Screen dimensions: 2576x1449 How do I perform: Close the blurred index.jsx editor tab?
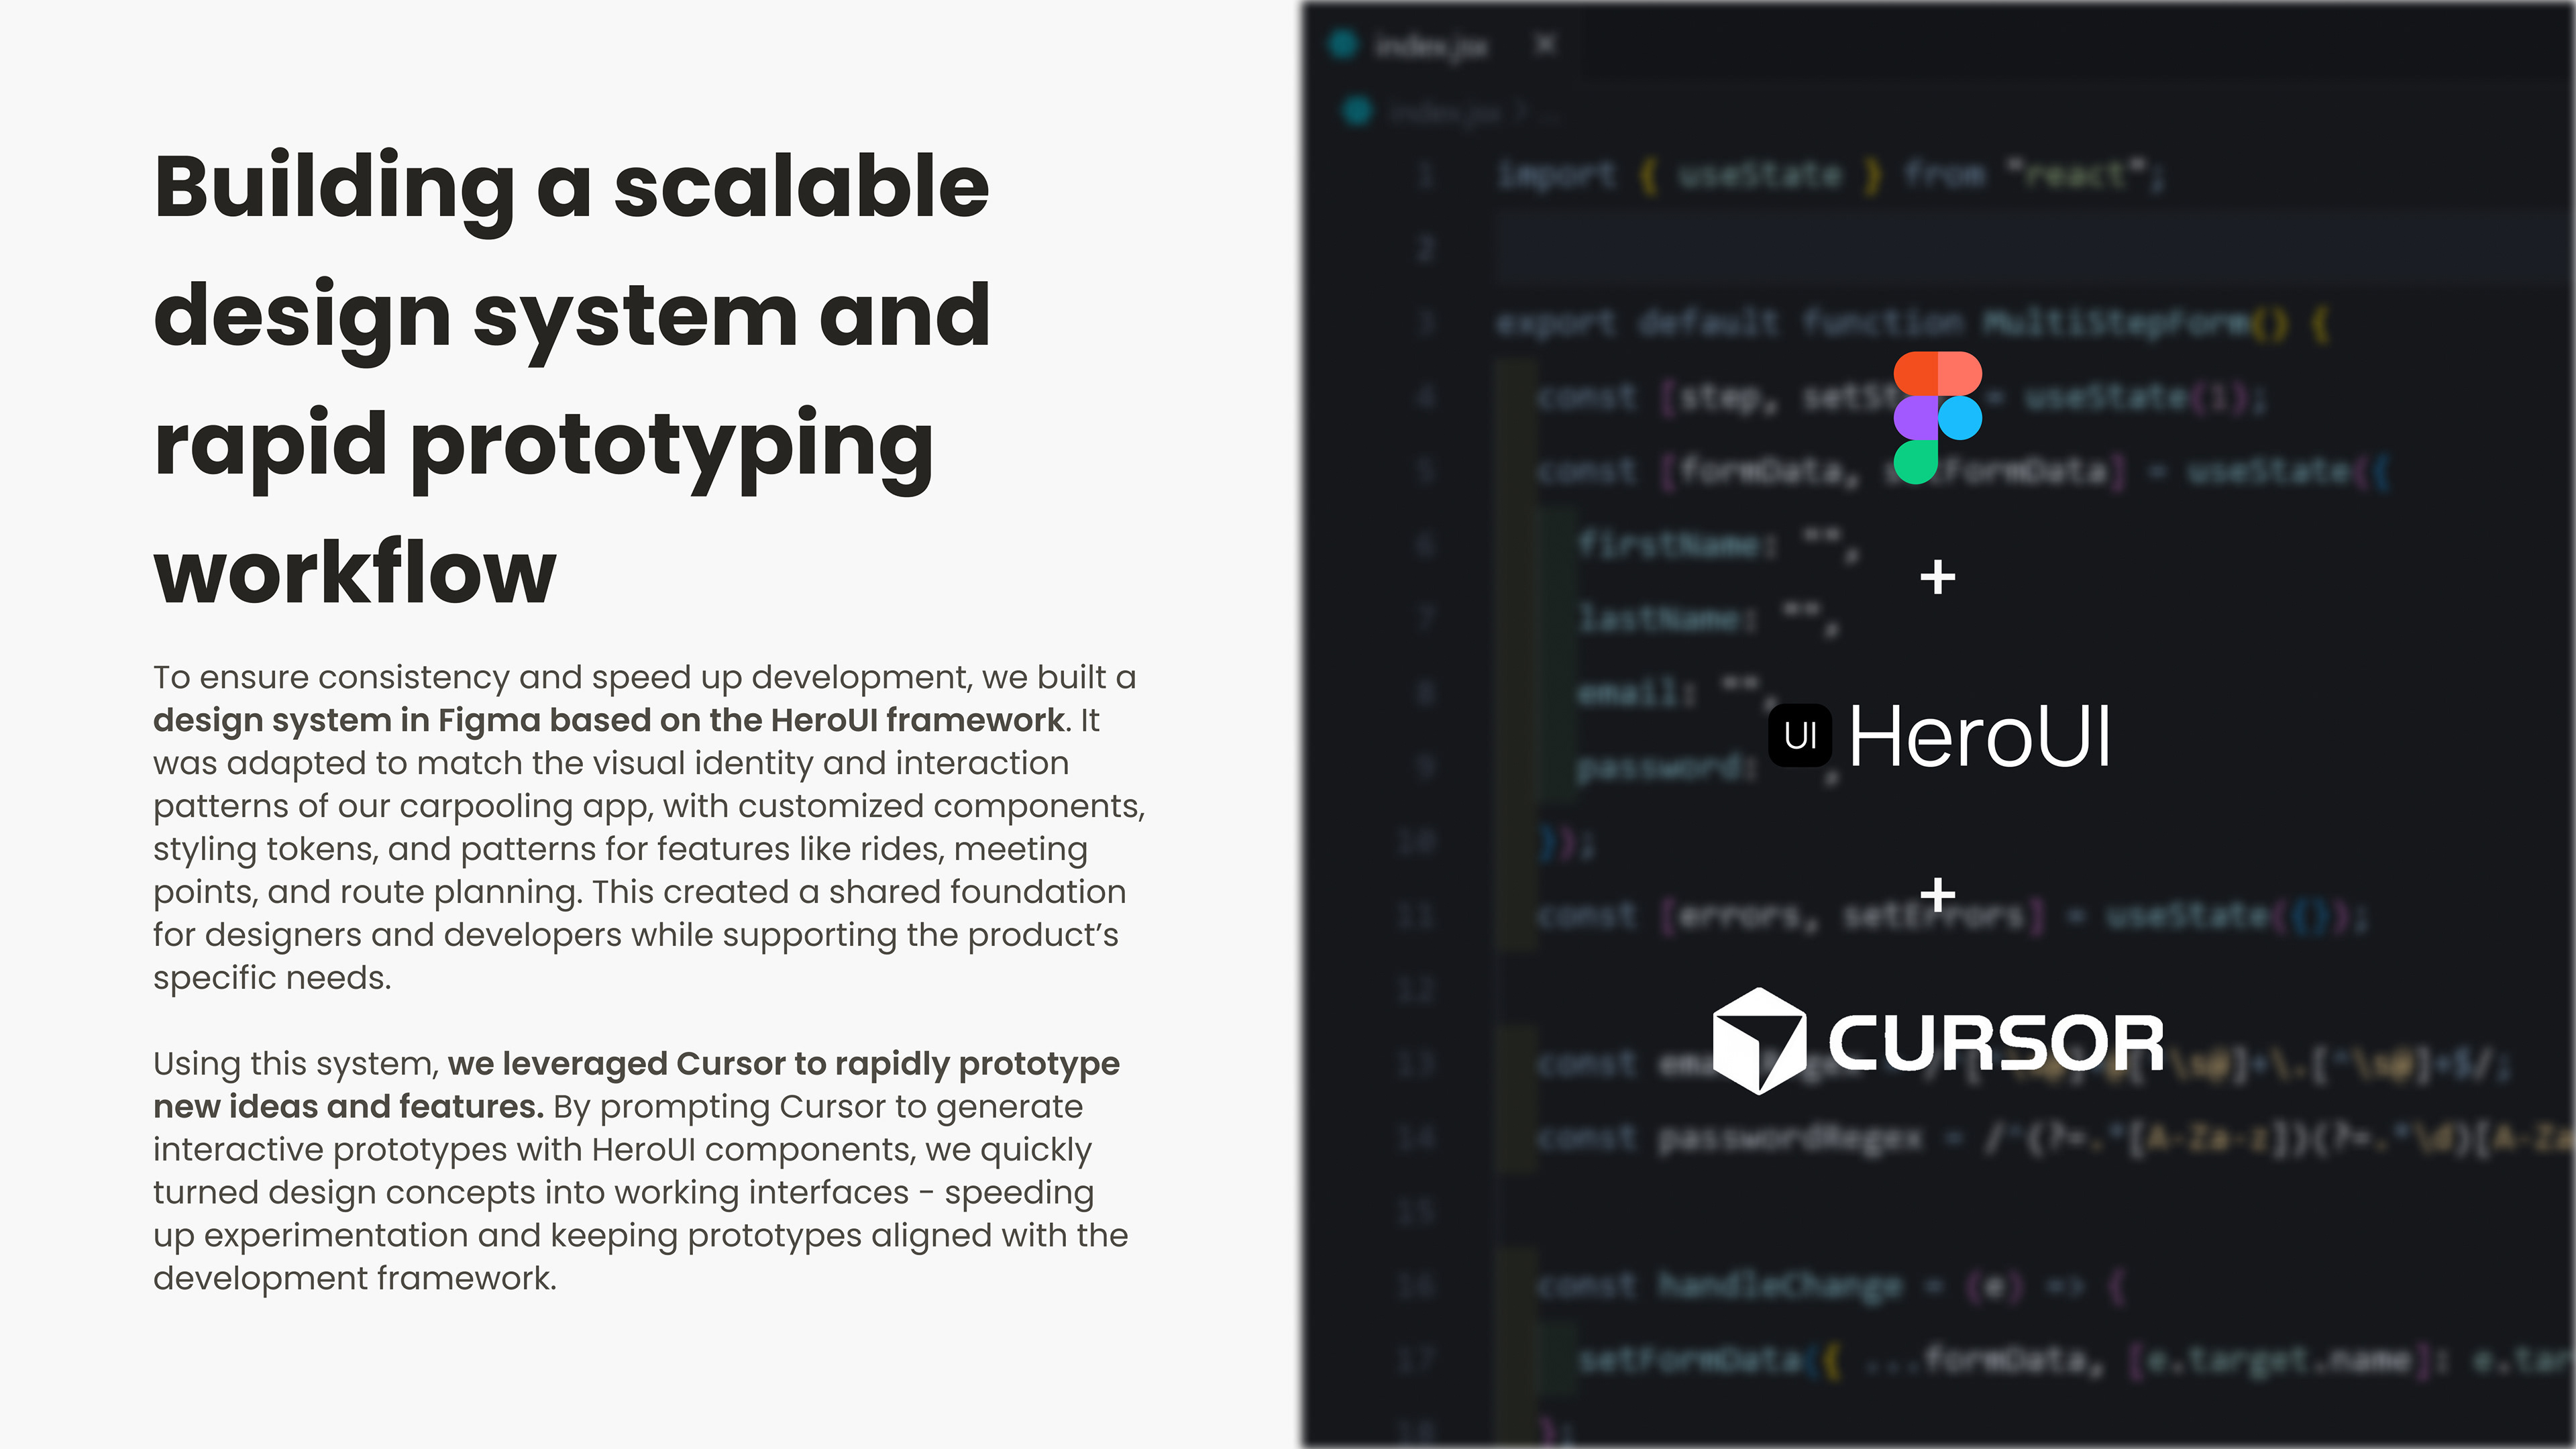pos(1545,44)
